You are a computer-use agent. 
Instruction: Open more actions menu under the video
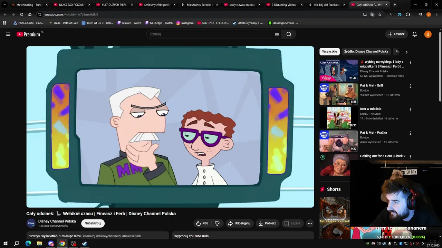[310, 223]
